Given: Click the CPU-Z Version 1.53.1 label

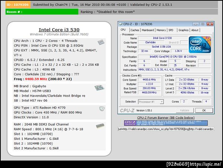Looking at the screenshot, I should [144, 110].
